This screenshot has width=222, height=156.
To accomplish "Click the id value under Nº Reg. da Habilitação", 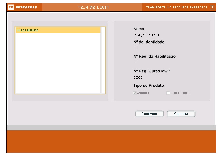I will click(x=135, y=62).
